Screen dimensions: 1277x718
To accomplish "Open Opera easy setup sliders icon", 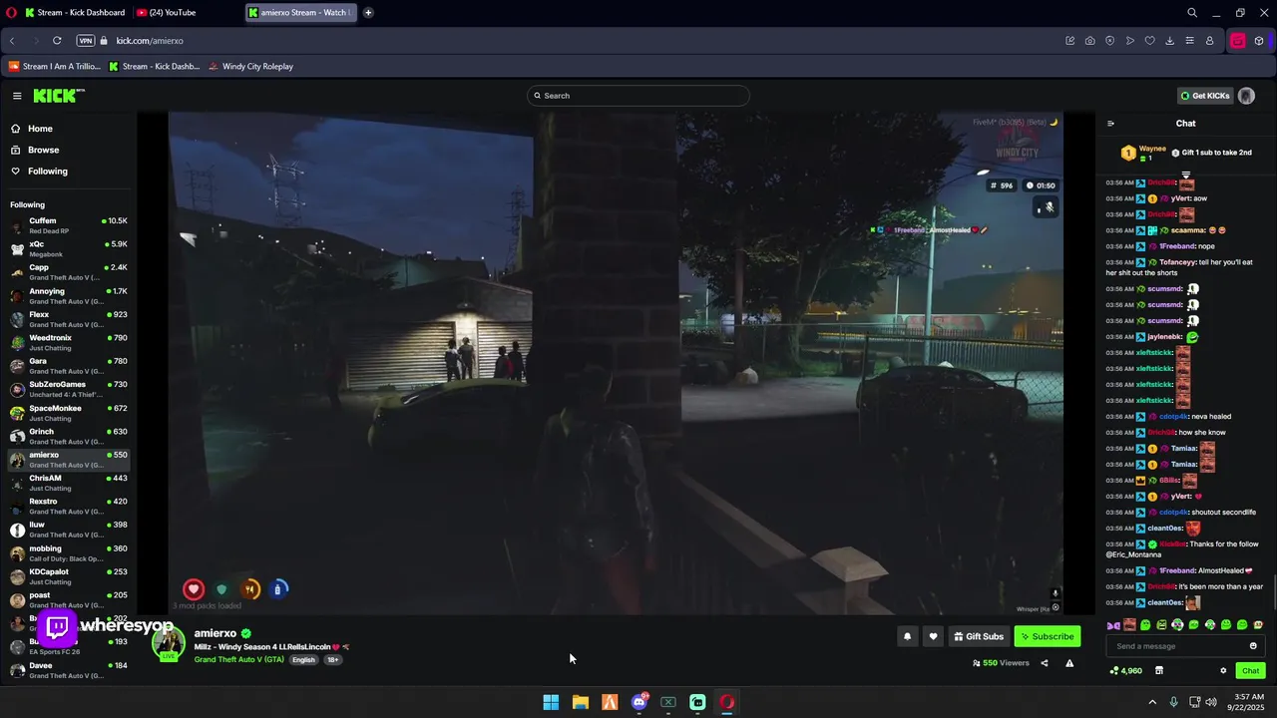I will click(x=1189, y=41).
